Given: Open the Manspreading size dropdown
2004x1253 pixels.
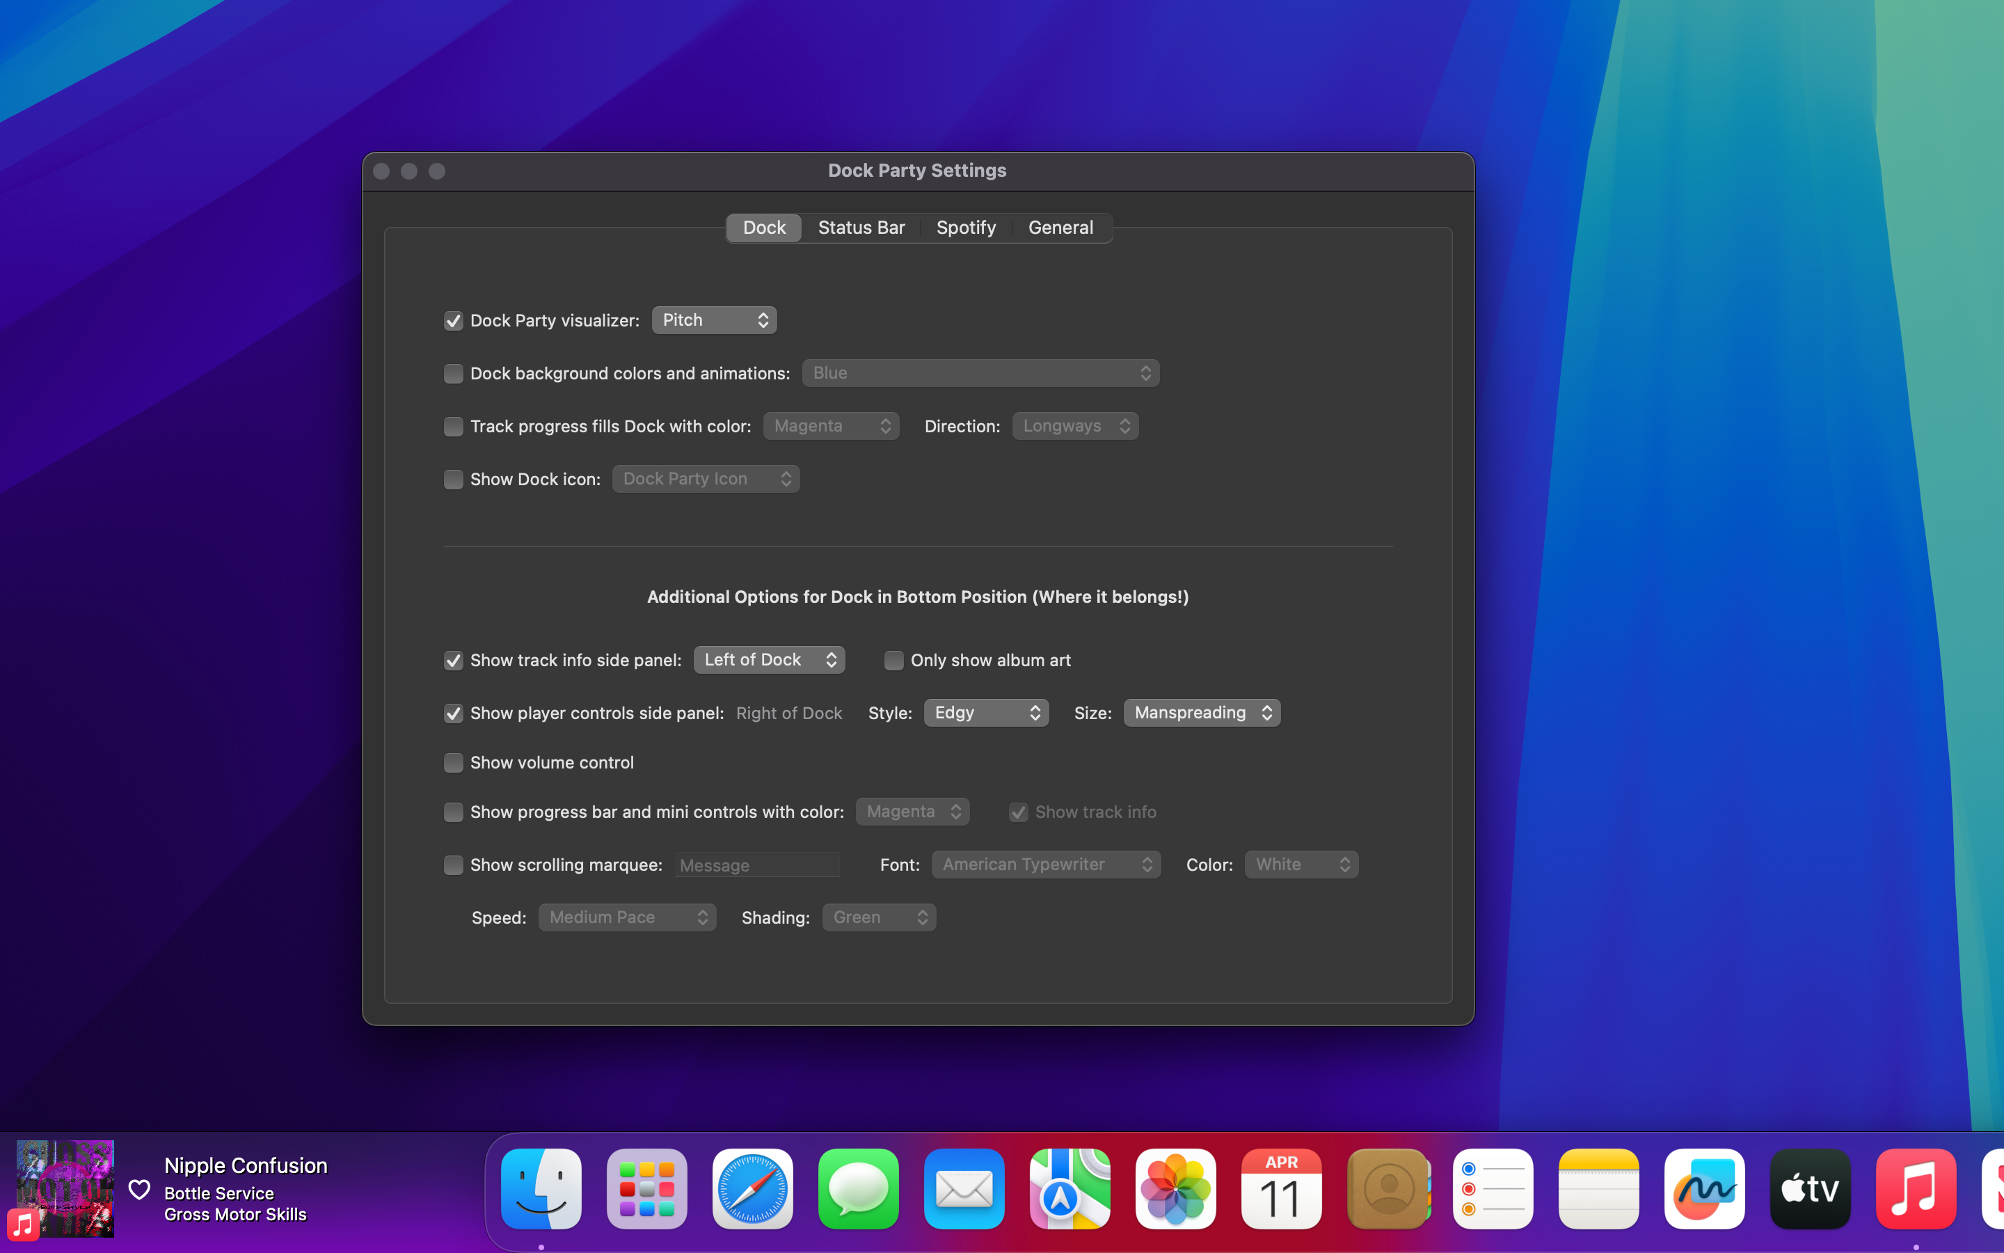Looking at the screenshot, I should [x=1201, y=713].
